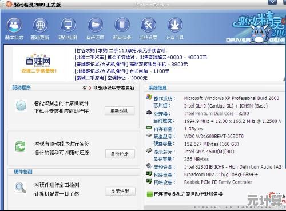Select the Intel Pentium Dual Core T3200 value

217,113
